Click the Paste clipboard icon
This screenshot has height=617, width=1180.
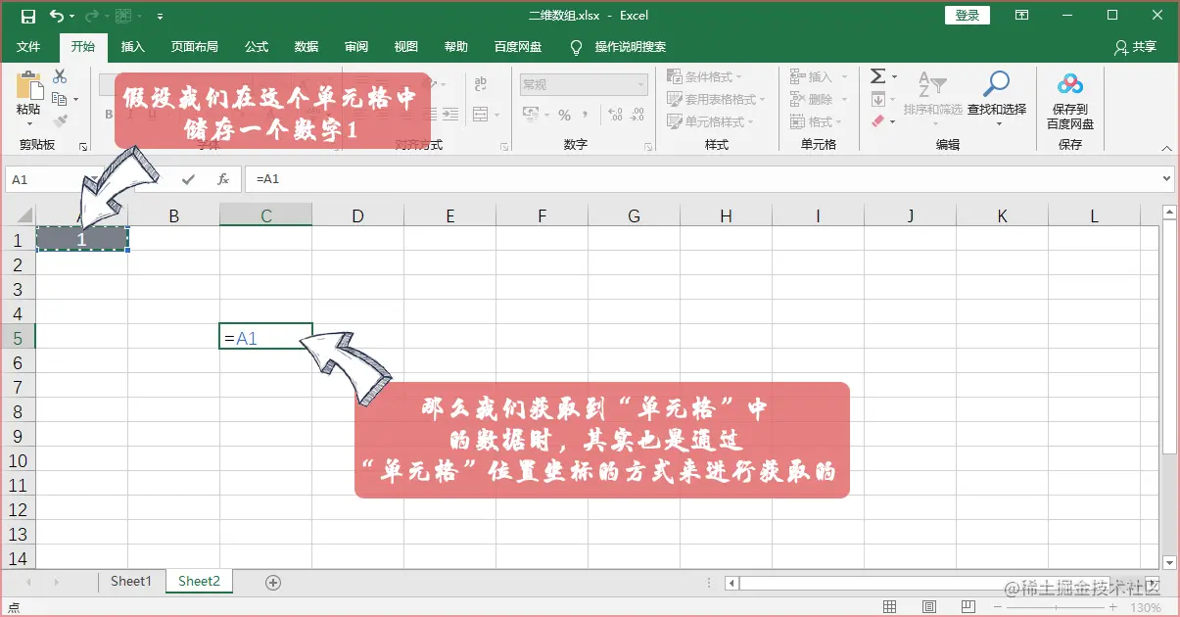click(28, 85)
